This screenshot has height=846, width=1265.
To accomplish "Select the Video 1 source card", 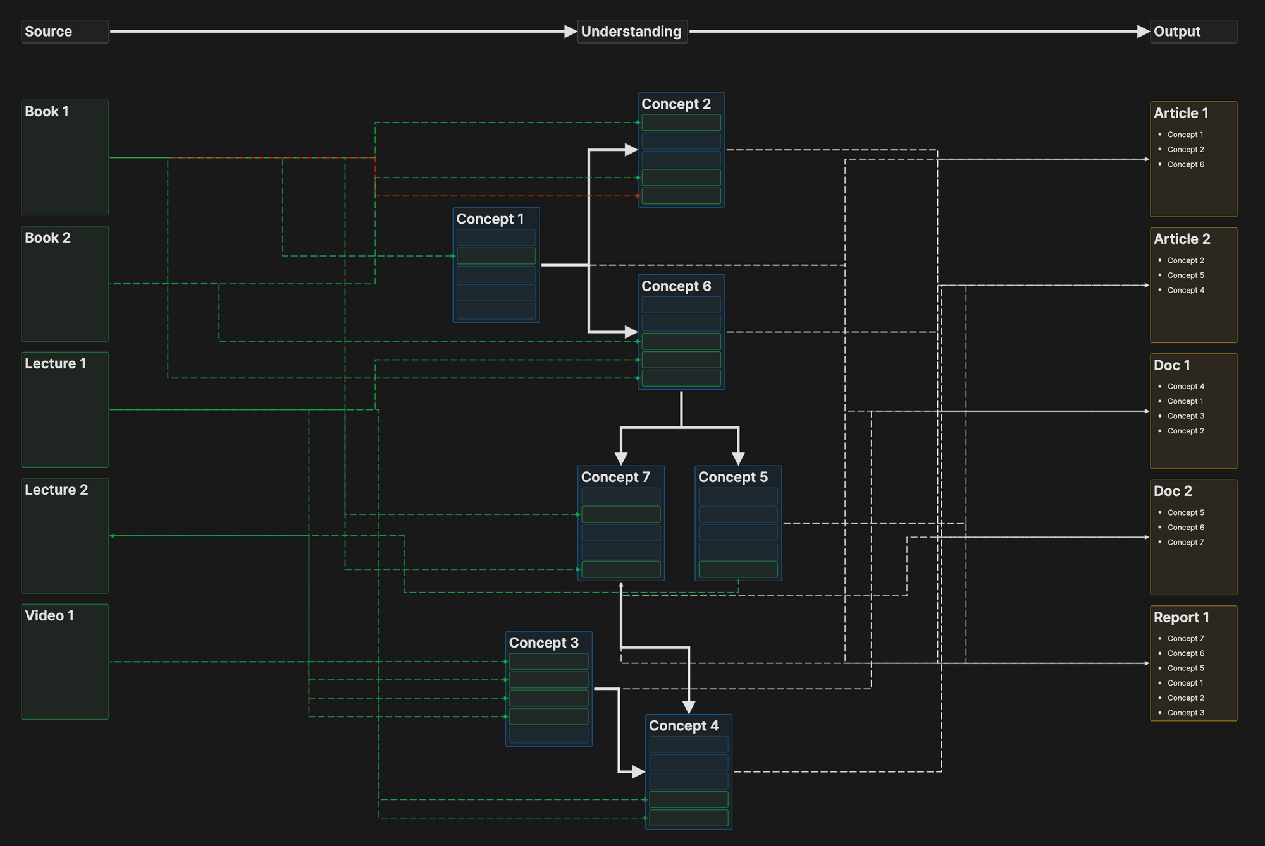I will click(x=65, y=662).
